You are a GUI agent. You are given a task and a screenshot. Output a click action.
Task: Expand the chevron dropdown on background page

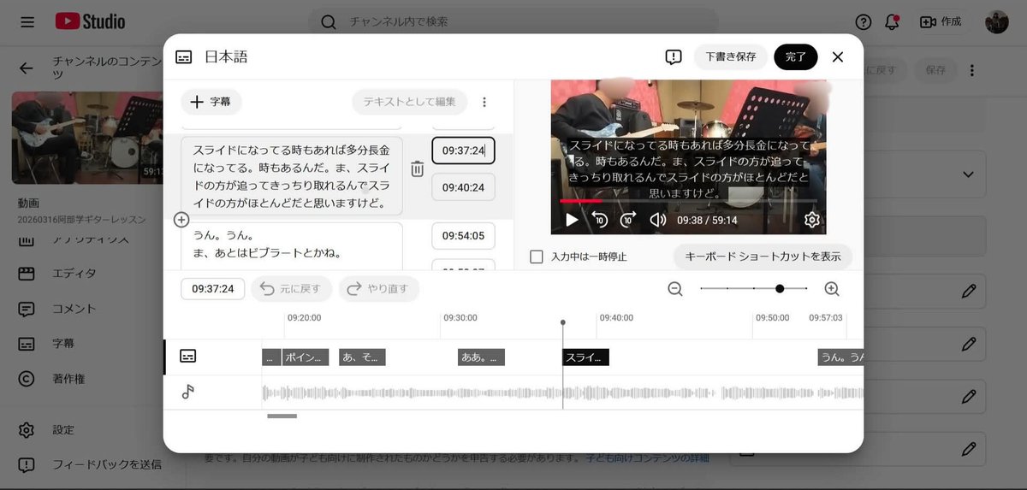(969, 174)
